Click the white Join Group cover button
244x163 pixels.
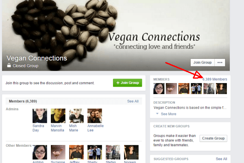[x=203, y=62]
